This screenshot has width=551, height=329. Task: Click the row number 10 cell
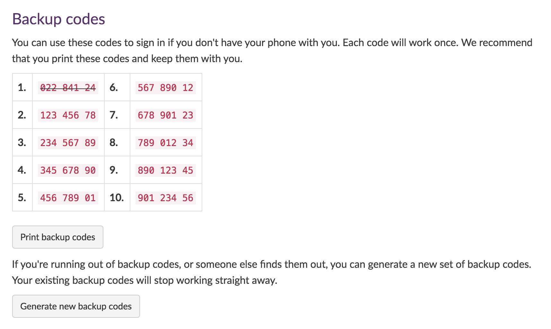(117, 198)
